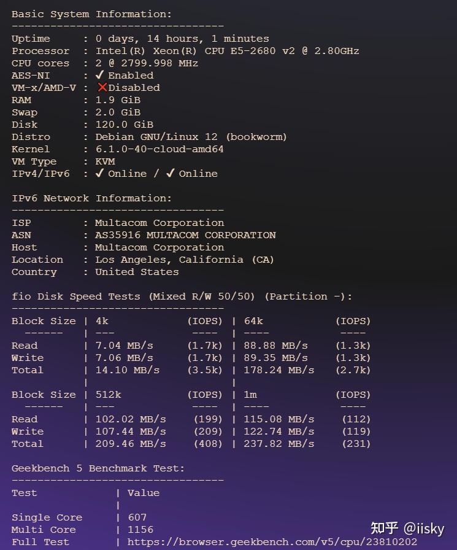Click the Basic System Information heading
This screenshot has width=457, height=550.
tap(92, 14)
